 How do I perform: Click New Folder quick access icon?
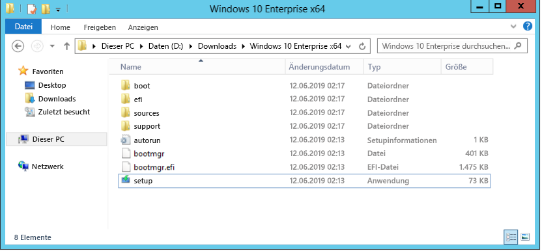coord(46,8)
